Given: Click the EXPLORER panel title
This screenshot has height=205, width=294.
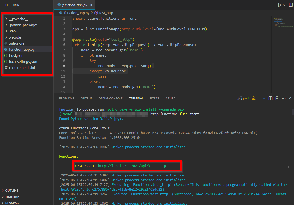Looking at the screenshot, I should (x=12, y=5).
